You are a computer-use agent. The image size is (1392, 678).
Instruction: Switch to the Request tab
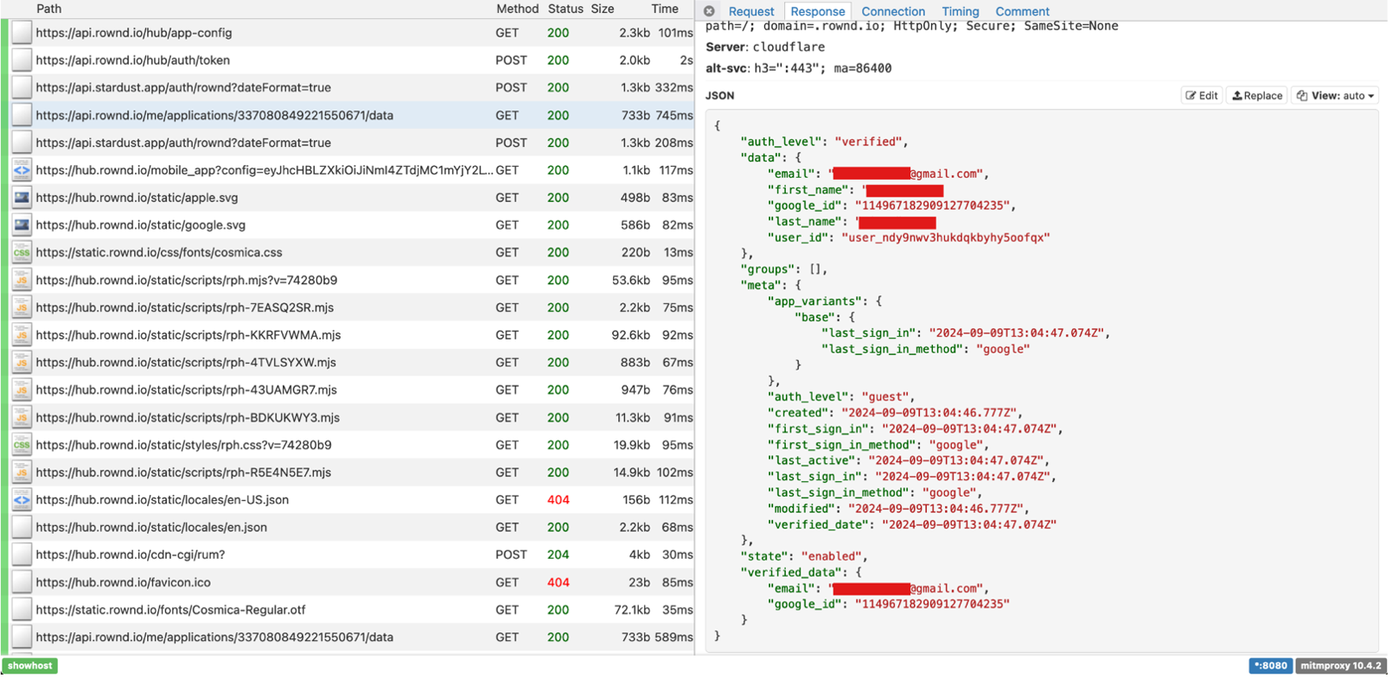[750, 11]
